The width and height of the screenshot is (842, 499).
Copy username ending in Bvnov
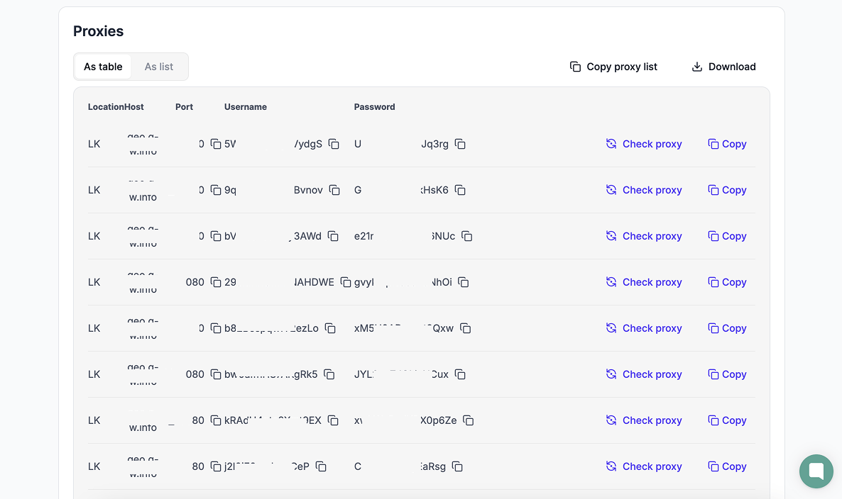pyautogui.click(x=334, y=190)
